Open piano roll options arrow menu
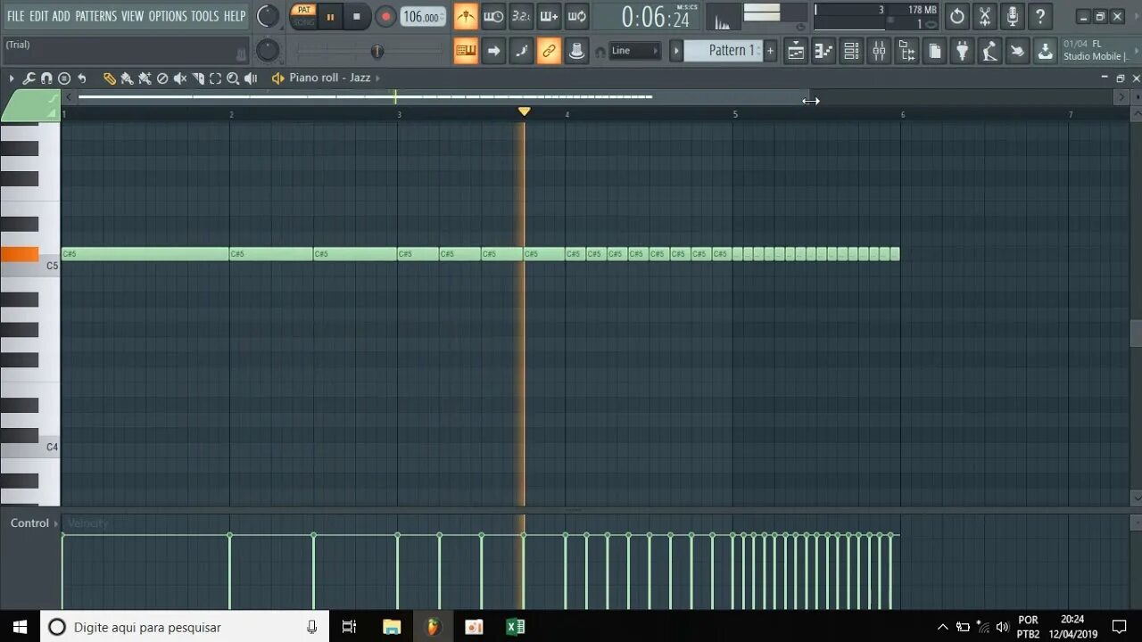The height and width of the screenshot is (642, 1142). click(x=12, y=78)
